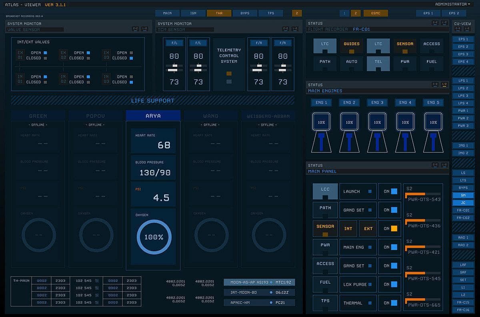Click the IMG 2 sidebar button

tap(463, 153)
